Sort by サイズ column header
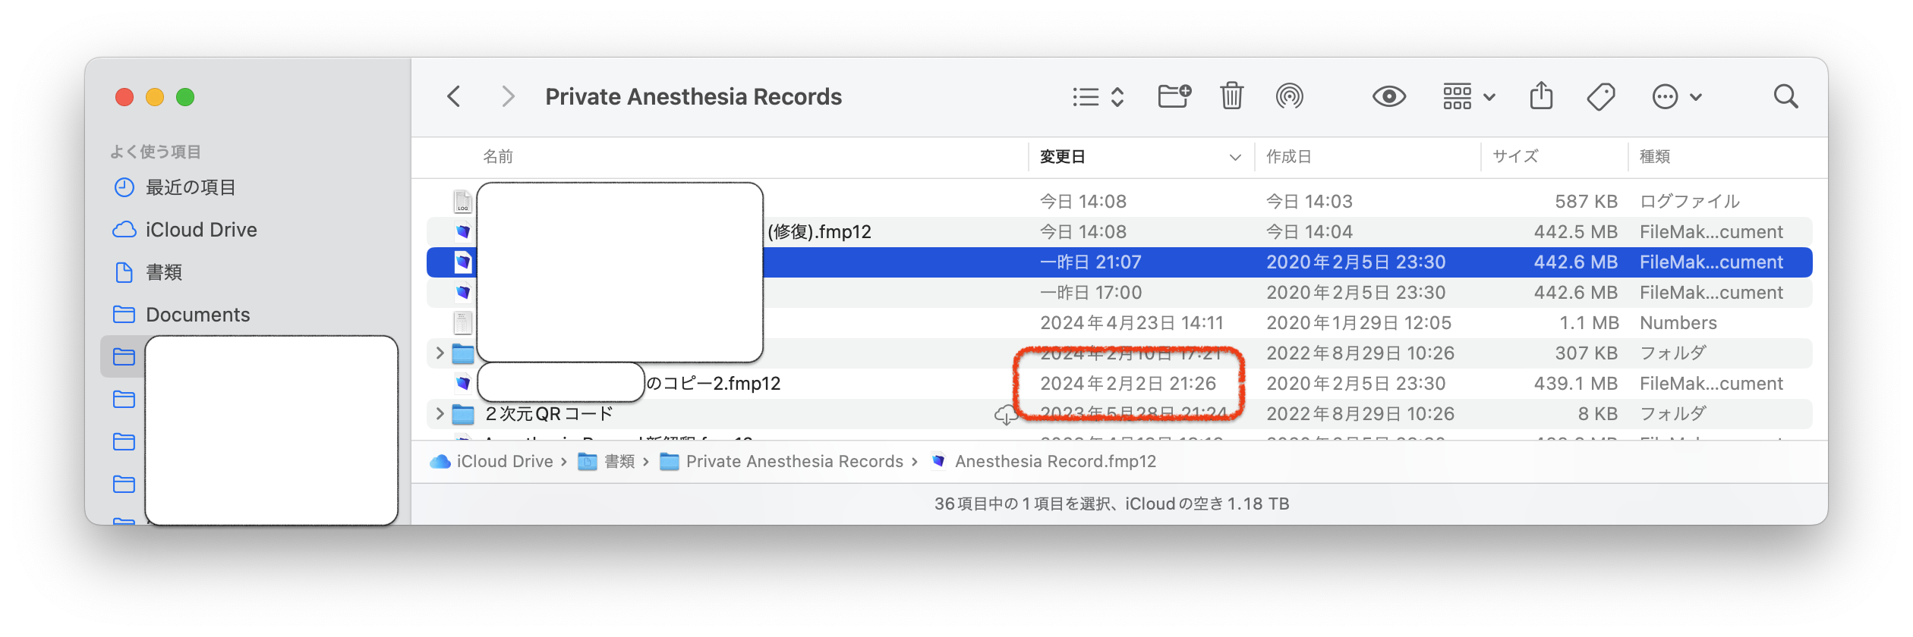Image resolution: width=1913 pixels, height=637 pixels. pos(1515,157)
